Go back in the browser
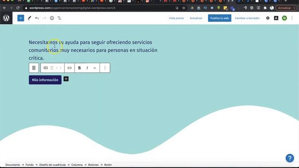This screenshot has height=168, width=299. click(x=4, y=8)
